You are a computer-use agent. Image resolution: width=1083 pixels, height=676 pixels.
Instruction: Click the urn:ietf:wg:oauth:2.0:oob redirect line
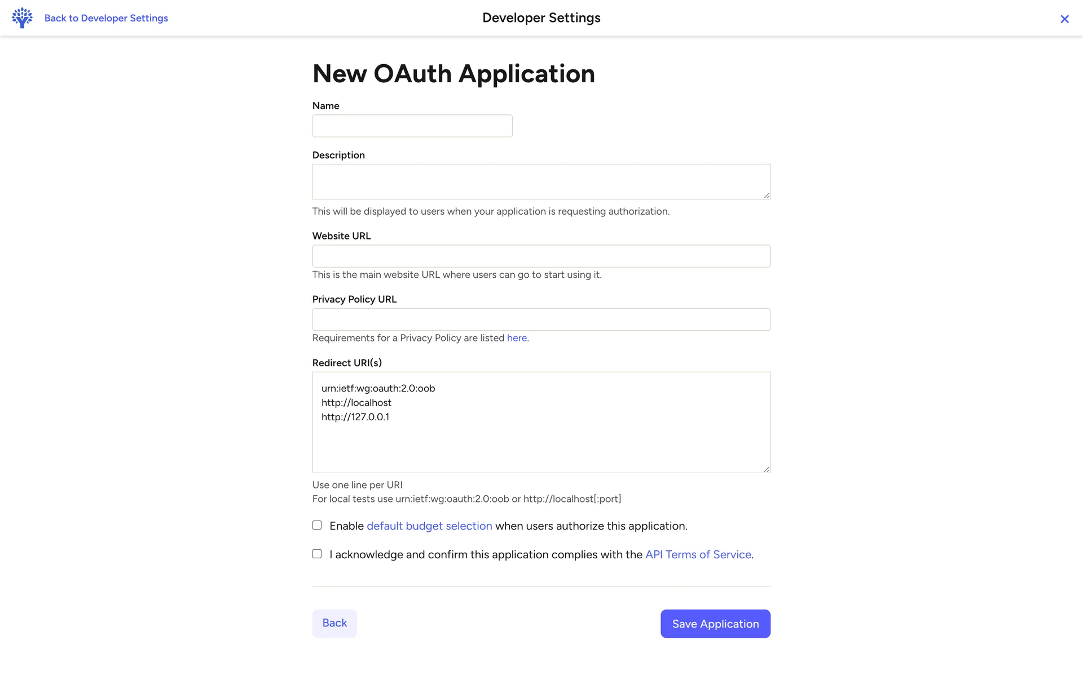coord(378,389)
